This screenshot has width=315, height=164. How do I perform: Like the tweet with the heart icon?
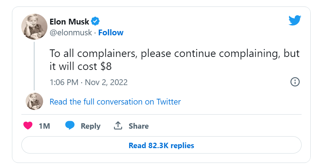[x=28, y=126]
